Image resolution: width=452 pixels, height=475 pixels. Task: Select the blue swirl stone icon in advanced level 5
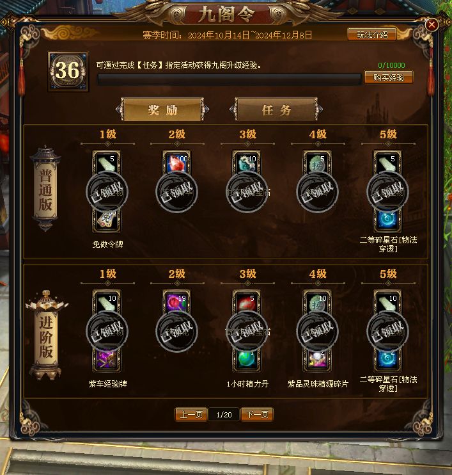click(387, 359)
